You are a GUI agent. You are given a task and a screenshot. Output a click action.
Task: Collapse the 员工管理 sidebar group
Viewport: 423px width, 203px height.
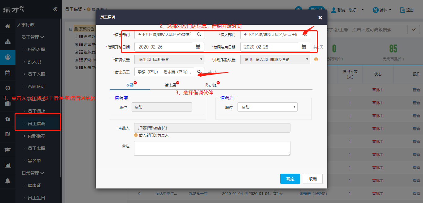tap(33, 37)
